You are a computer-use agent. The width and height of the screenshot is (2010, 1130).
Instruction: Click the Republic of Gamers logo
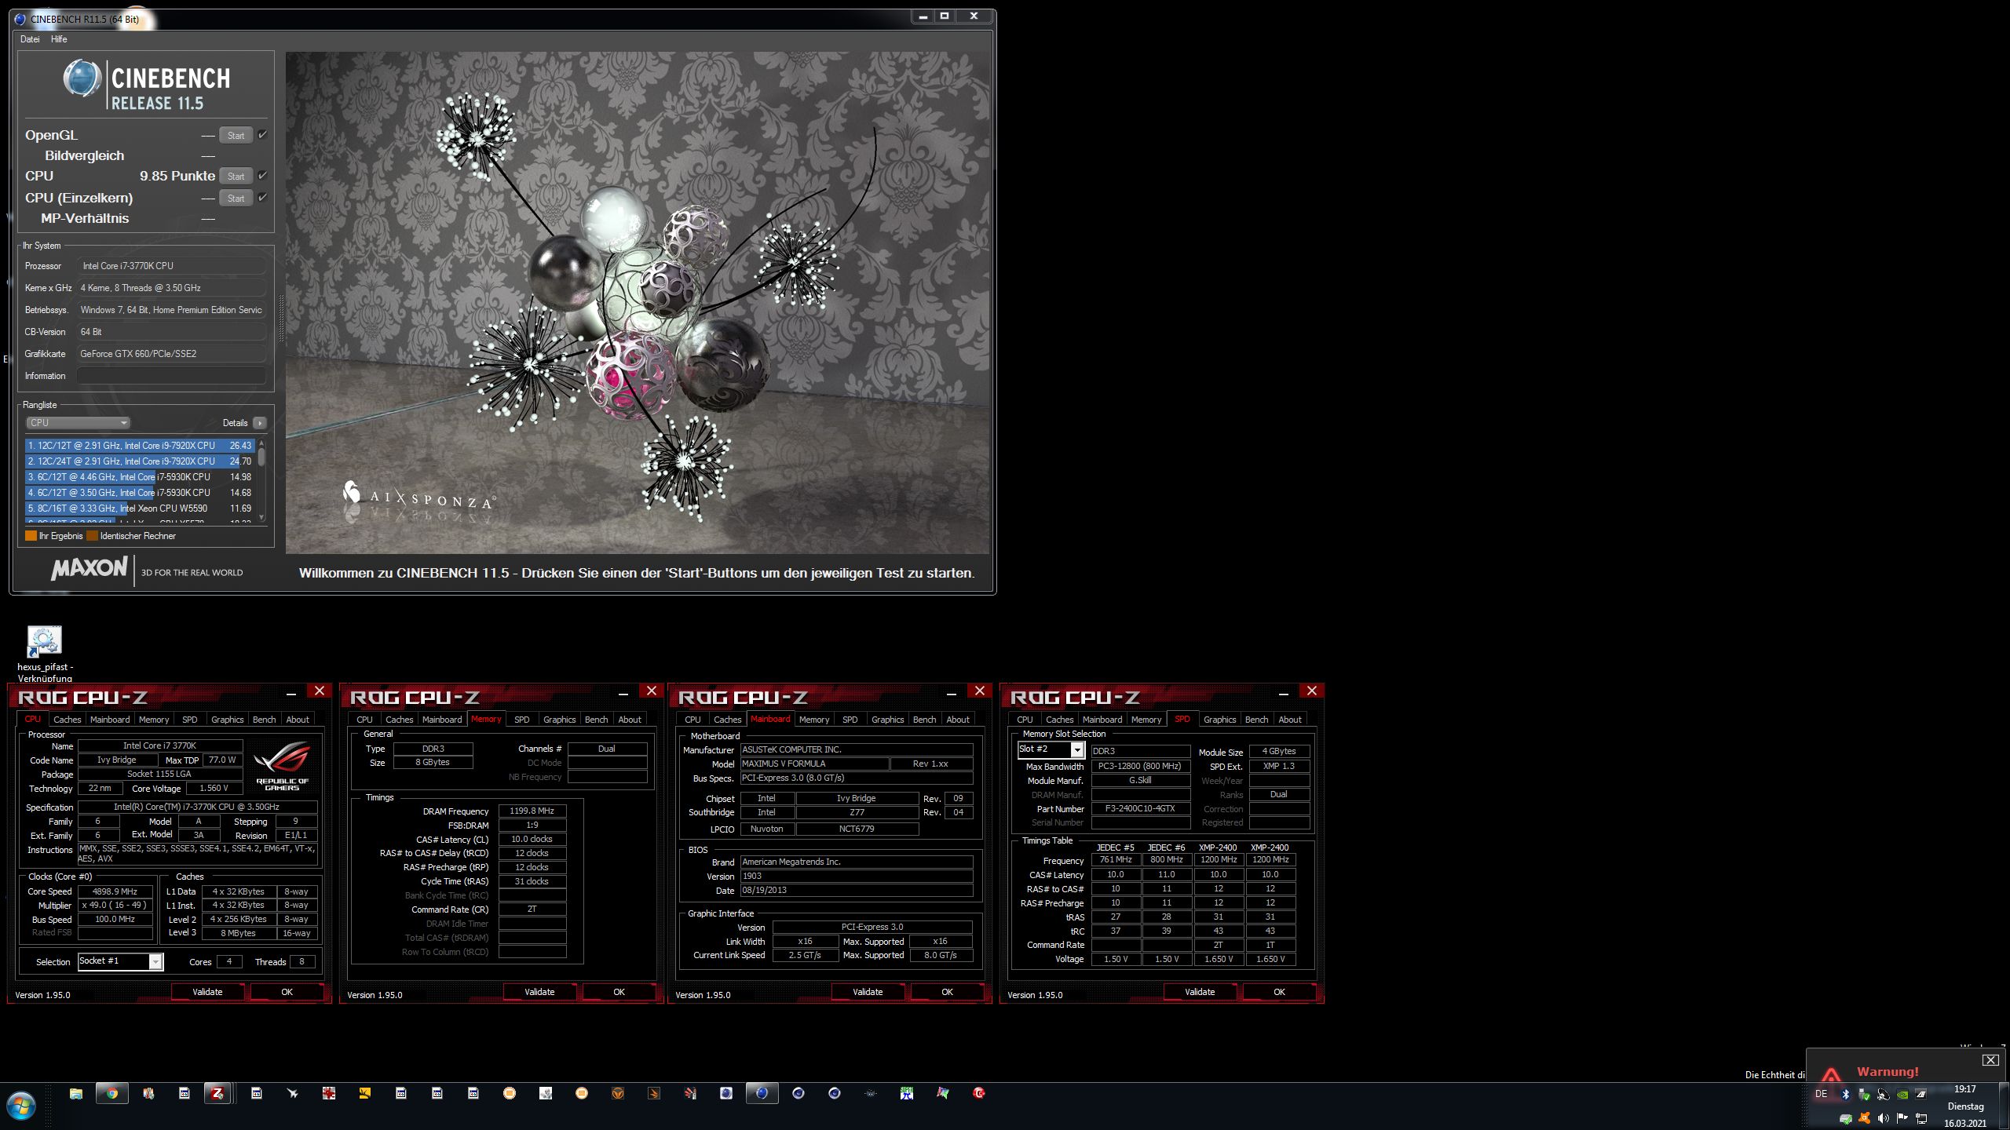(283, 765)
